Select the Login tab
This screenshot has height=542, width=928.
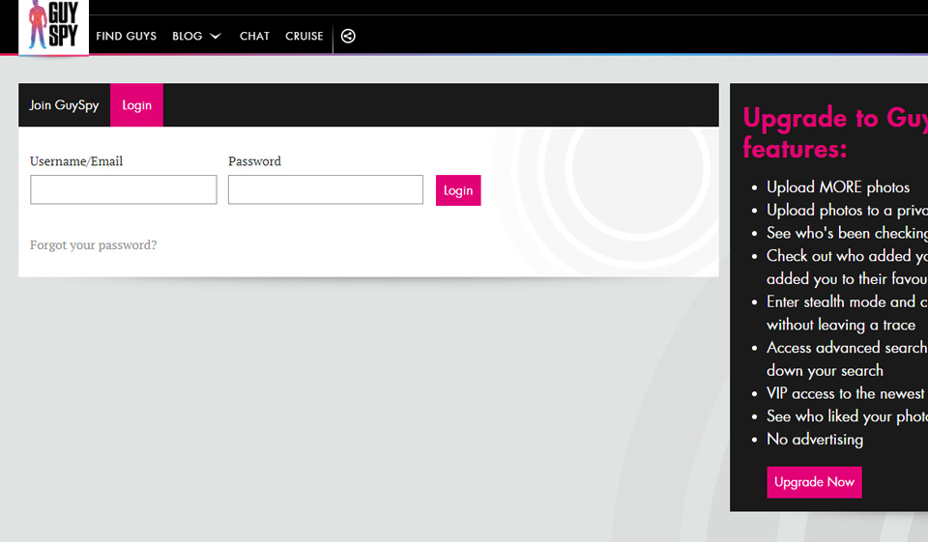[136, 105]
